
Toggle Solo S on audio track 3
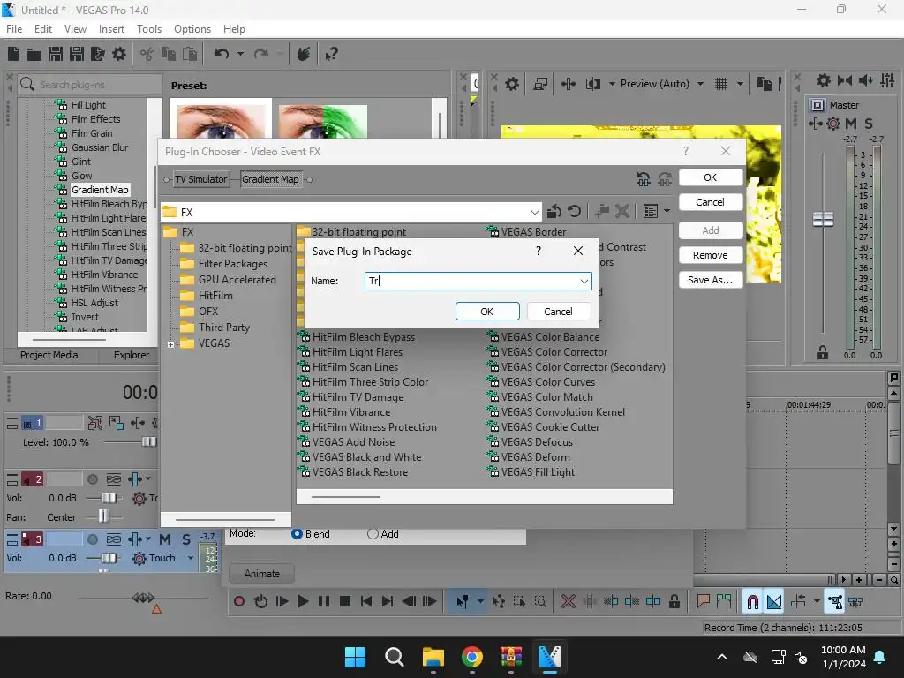pyautogui.click(x=186, y=539)
